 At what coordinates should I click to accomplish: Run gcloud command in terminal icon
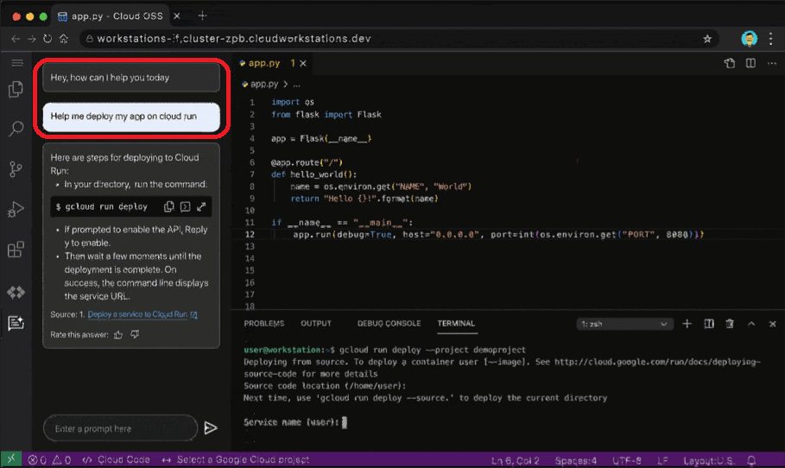tap(185, 206)
